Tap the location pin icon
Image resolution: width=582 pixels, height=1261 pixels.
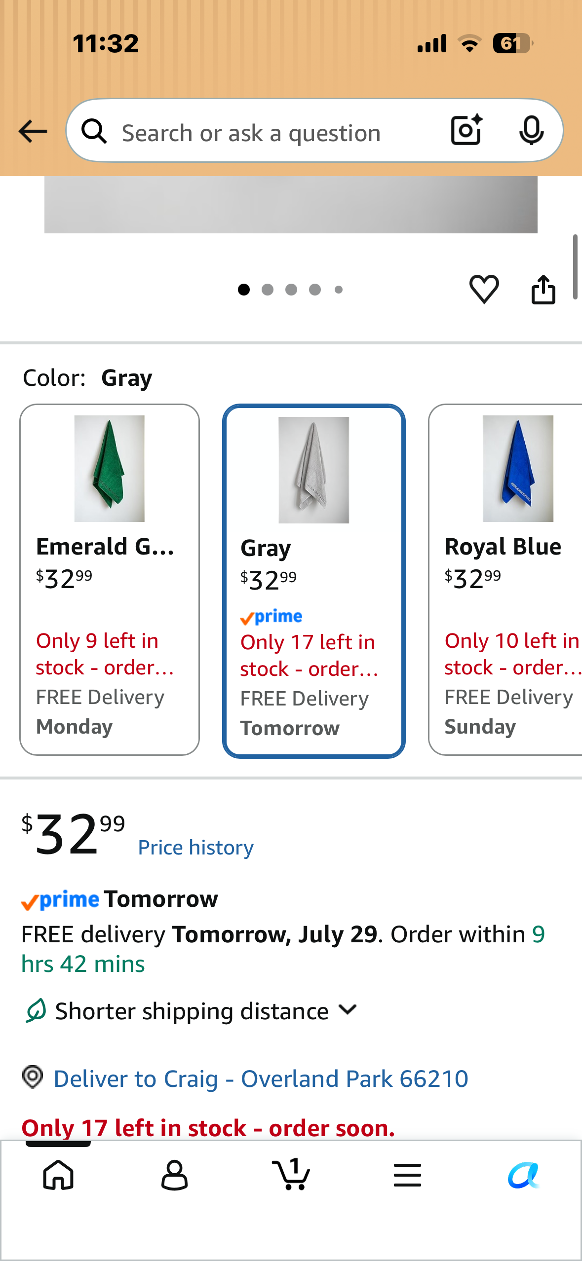tap(33, 1076)
